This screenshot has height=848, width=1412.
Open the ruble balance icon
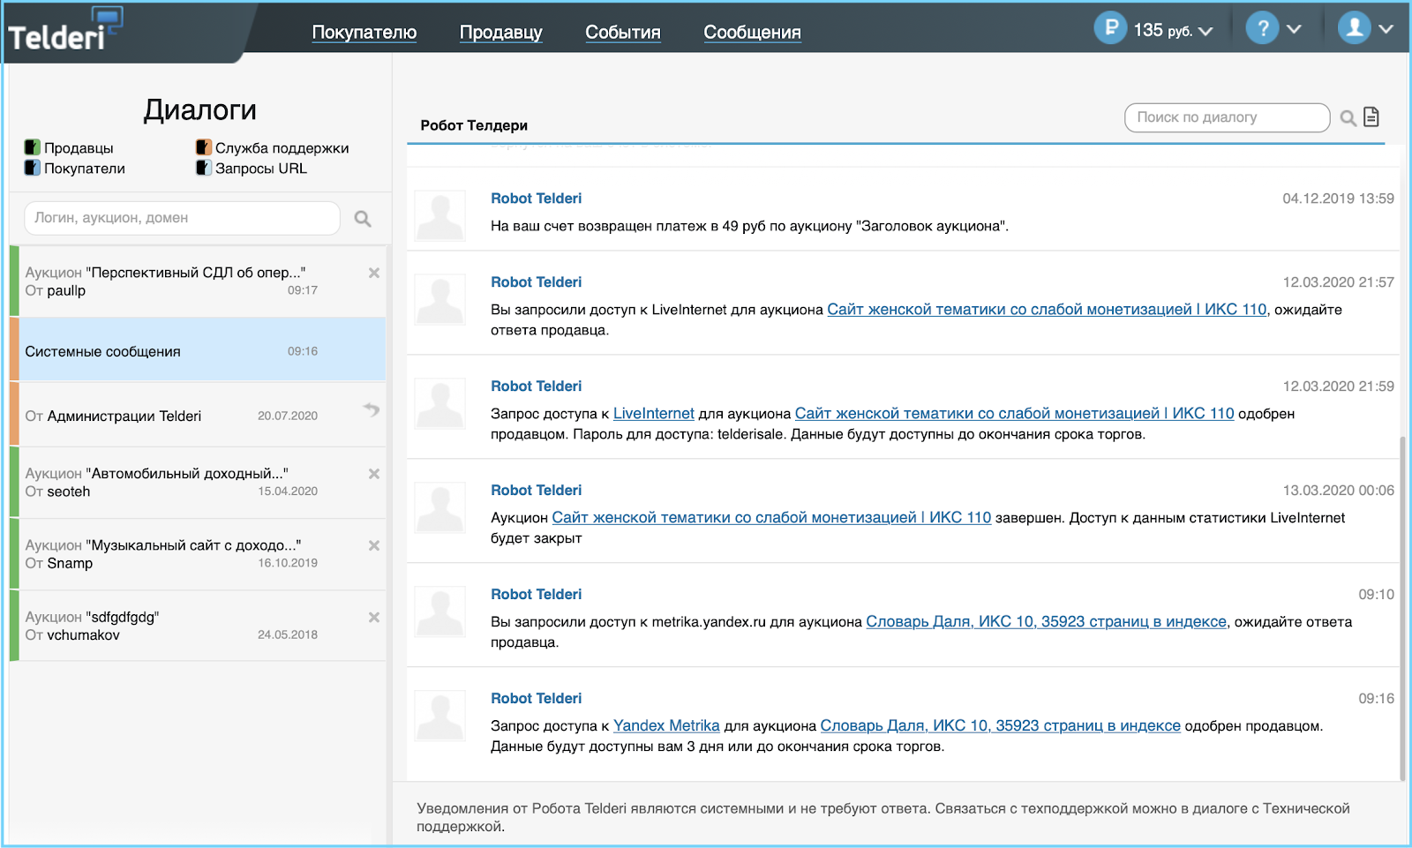1111,27
